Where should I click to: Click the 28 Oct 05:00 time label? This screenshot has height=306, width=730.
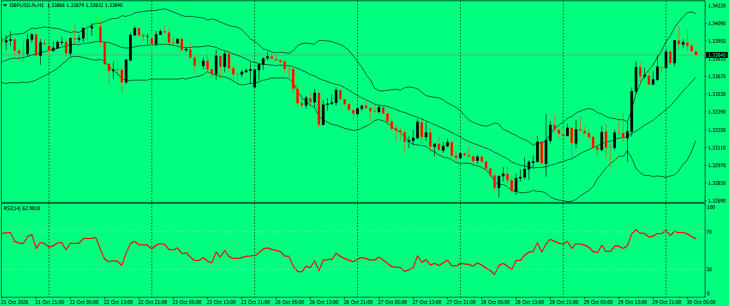pos(495,302)
